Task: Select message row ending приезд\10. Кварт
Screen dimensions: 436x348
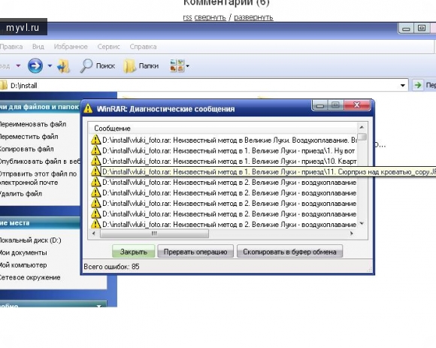Action: coord(223,161)
